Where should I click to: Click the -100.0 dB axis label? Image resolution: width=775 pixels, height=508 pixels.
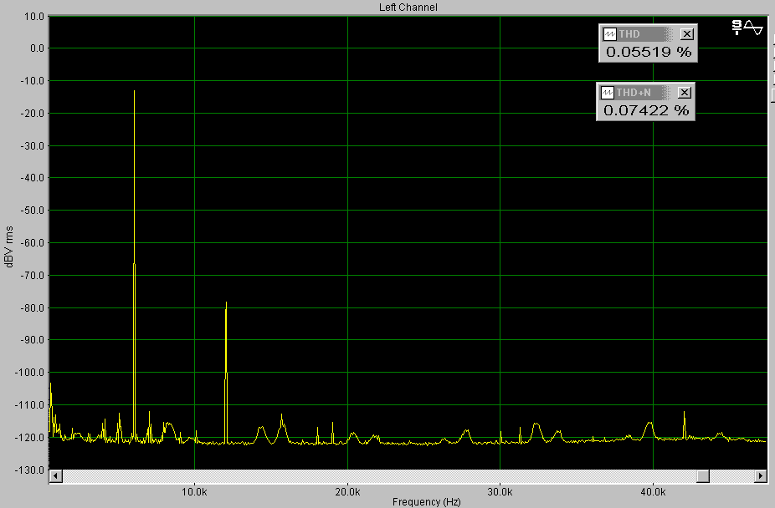coord(30,373)
